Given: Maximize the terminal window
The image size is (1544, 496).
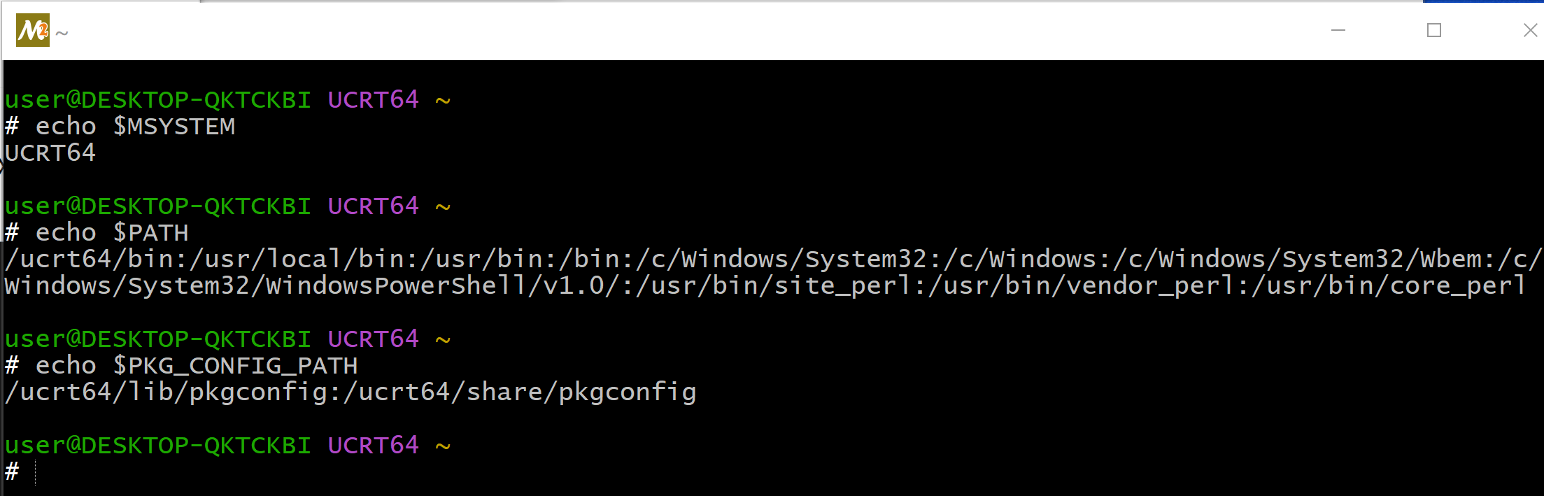Looking at the screenshot, I should [1434, 30].
